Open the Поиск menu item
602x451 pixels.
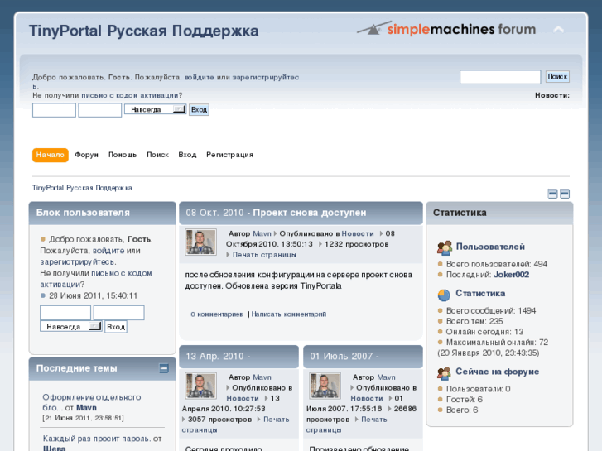point(158,155)
